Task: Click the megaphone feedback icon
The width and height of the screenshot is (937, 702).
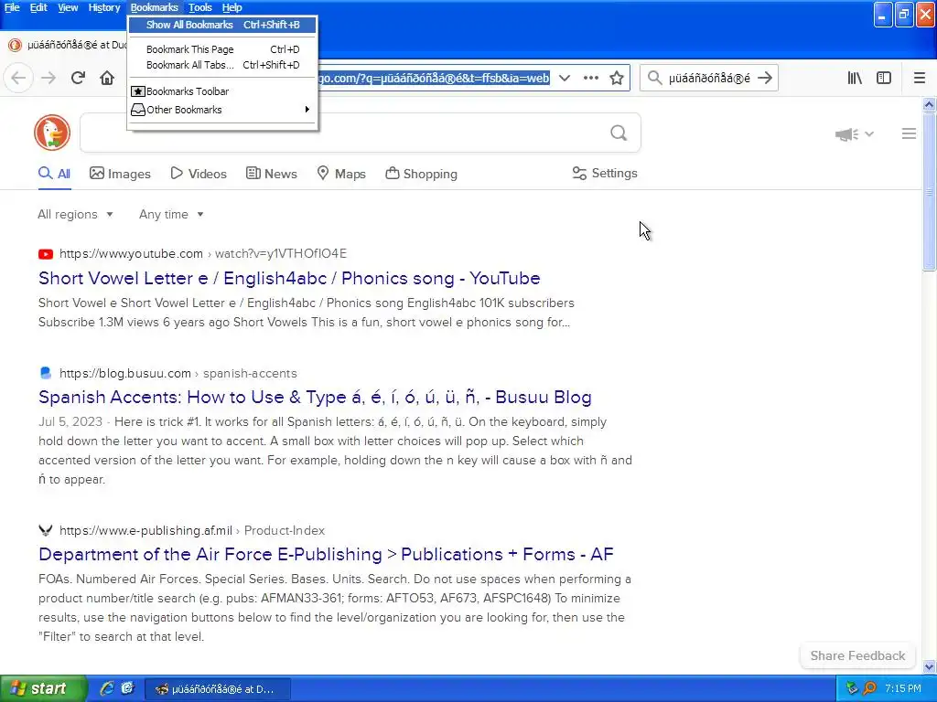Action: tap(846, 134)
